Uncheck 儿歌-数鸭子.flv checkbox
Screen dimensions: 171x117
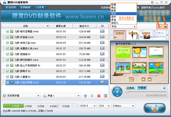(8, 71)
